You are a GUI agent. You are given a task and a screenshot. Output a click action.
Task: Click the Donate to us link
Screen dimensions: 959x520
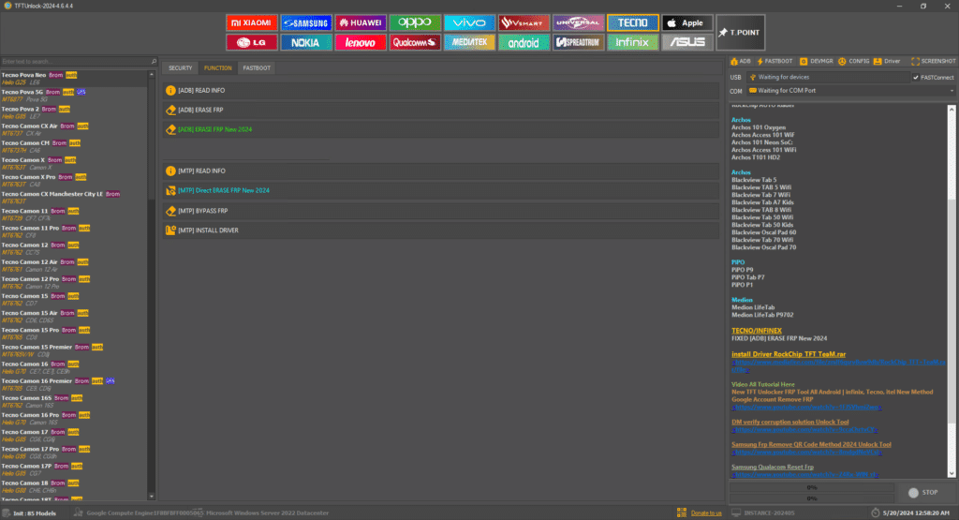coord(706,513)
